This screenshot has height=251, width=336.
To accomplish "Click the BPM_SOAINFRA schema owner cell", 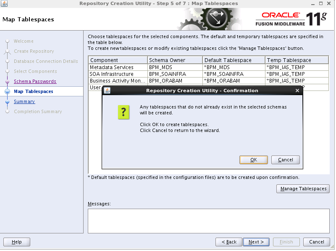I will [175, 75].
